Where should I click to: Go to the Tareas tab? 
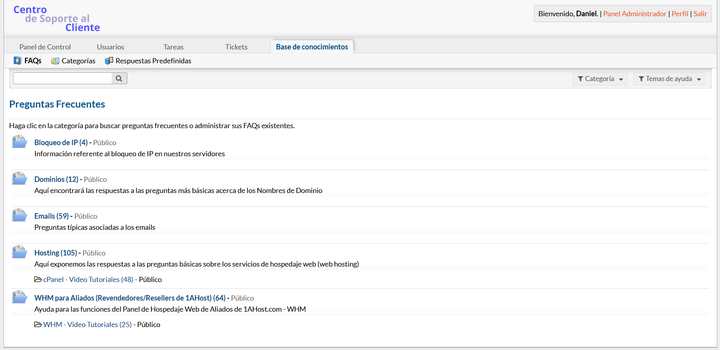[173, 47]
